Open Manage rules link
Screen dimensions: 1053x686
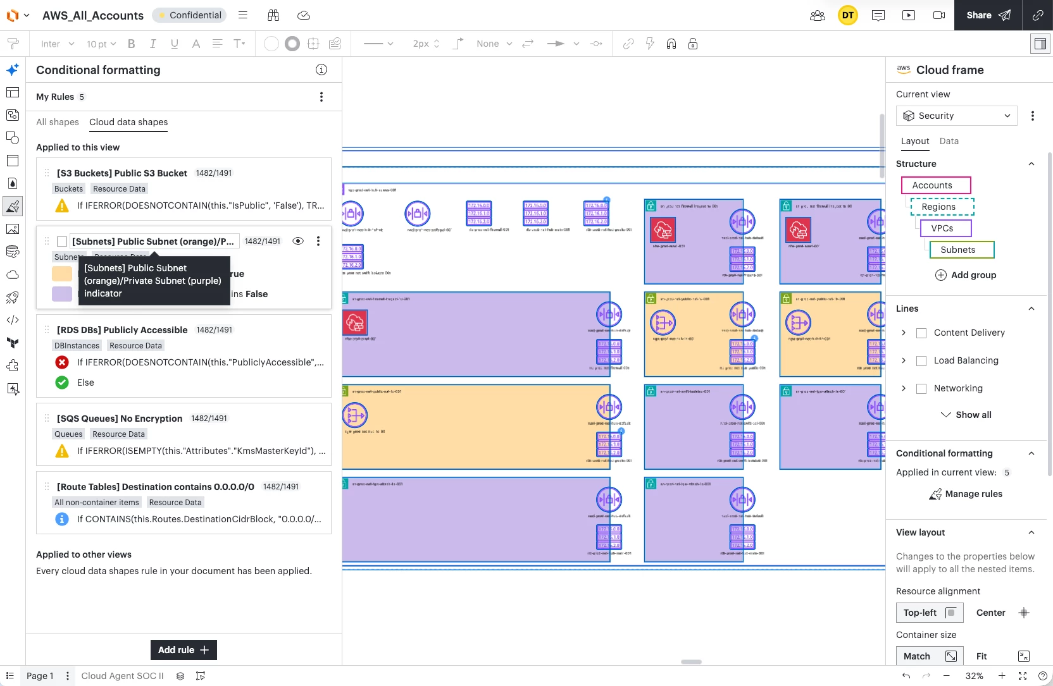click(966, 494)
